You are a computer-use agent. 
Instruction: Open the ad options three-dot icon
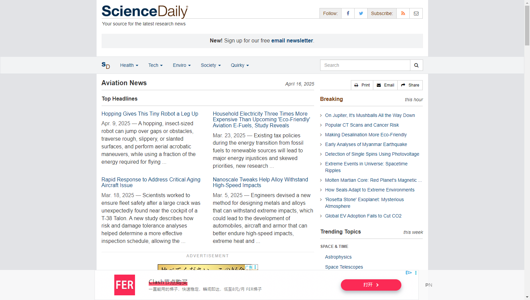pos(416,273)
